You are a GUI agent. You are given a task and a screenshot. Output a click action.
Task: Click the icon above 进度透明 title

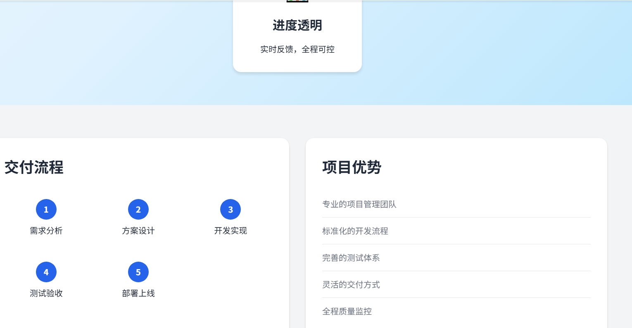297,1
